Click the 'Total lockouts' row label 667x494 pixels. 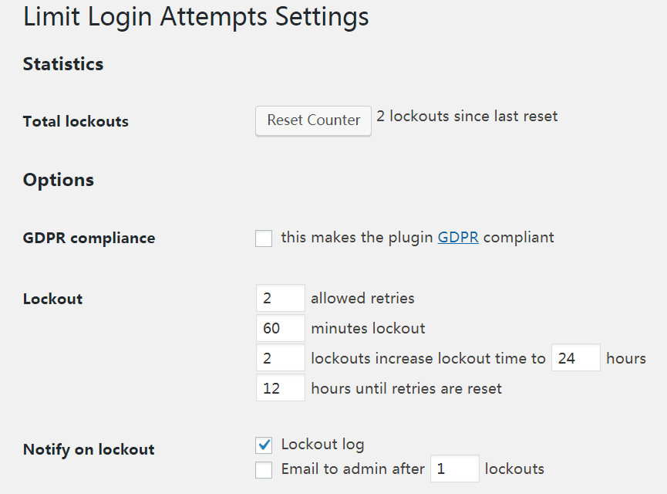(76, 121)
